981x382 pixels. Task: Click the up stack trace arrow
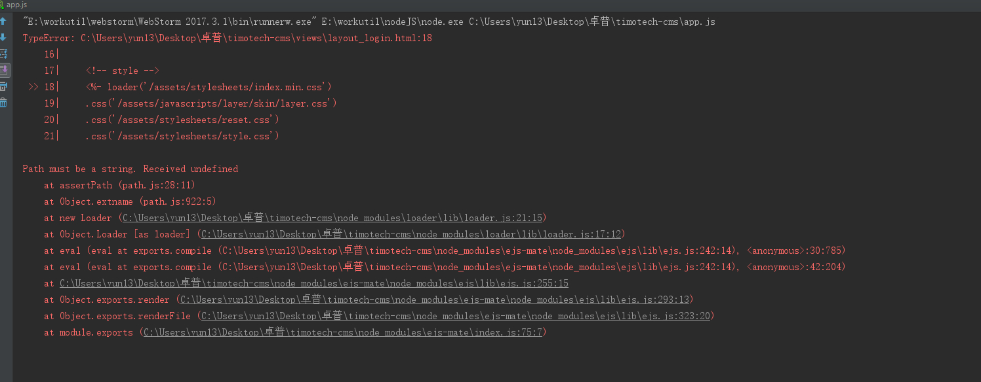(x=4, y=22)
